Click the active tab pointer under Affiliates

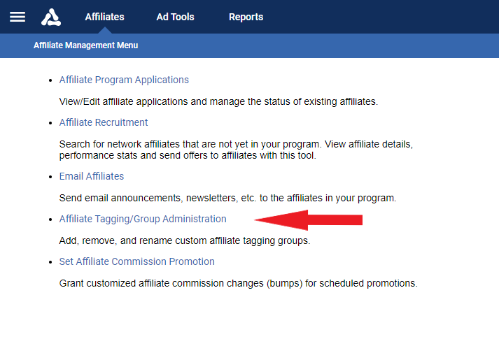click(x=104, y=31)
